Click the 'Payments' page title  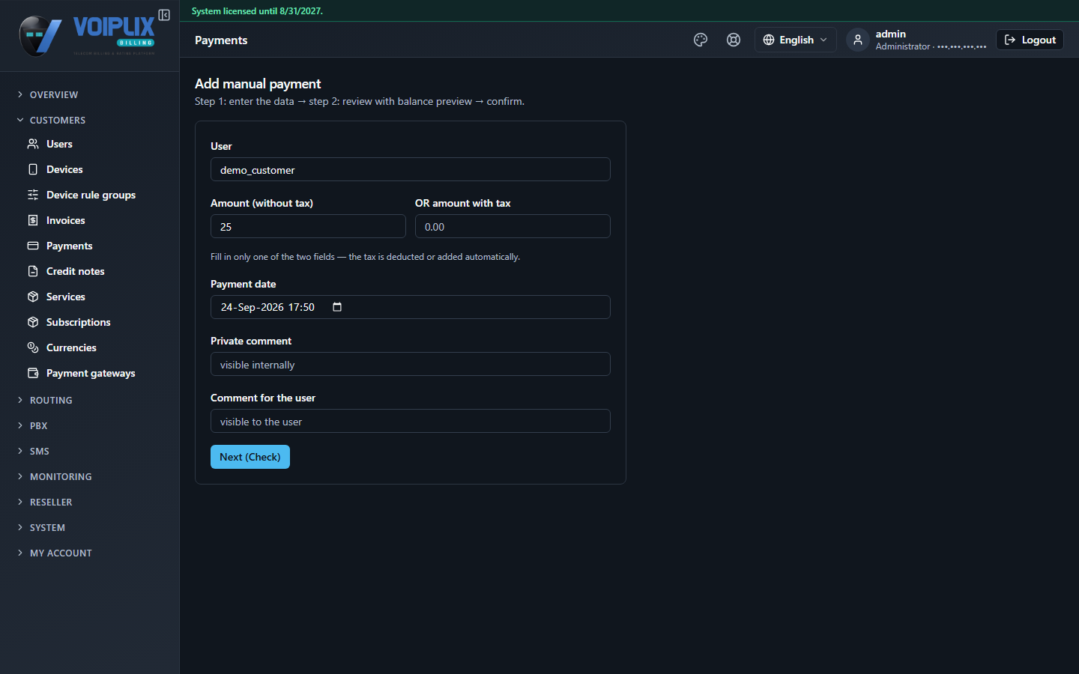pos(221,40)
